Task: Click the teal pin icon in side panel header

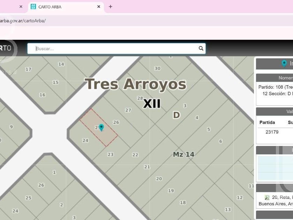Action: [284, 64]
